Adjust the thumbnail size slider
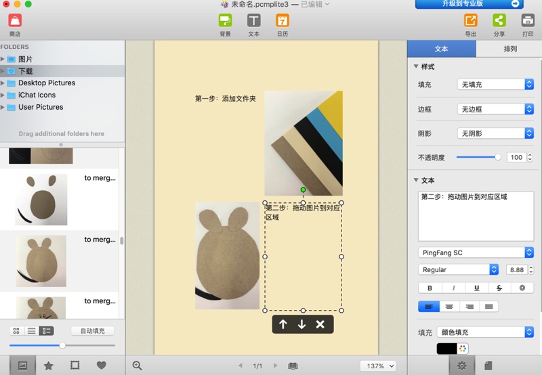This screenshot has height=375, width=542. coord(62,345)
